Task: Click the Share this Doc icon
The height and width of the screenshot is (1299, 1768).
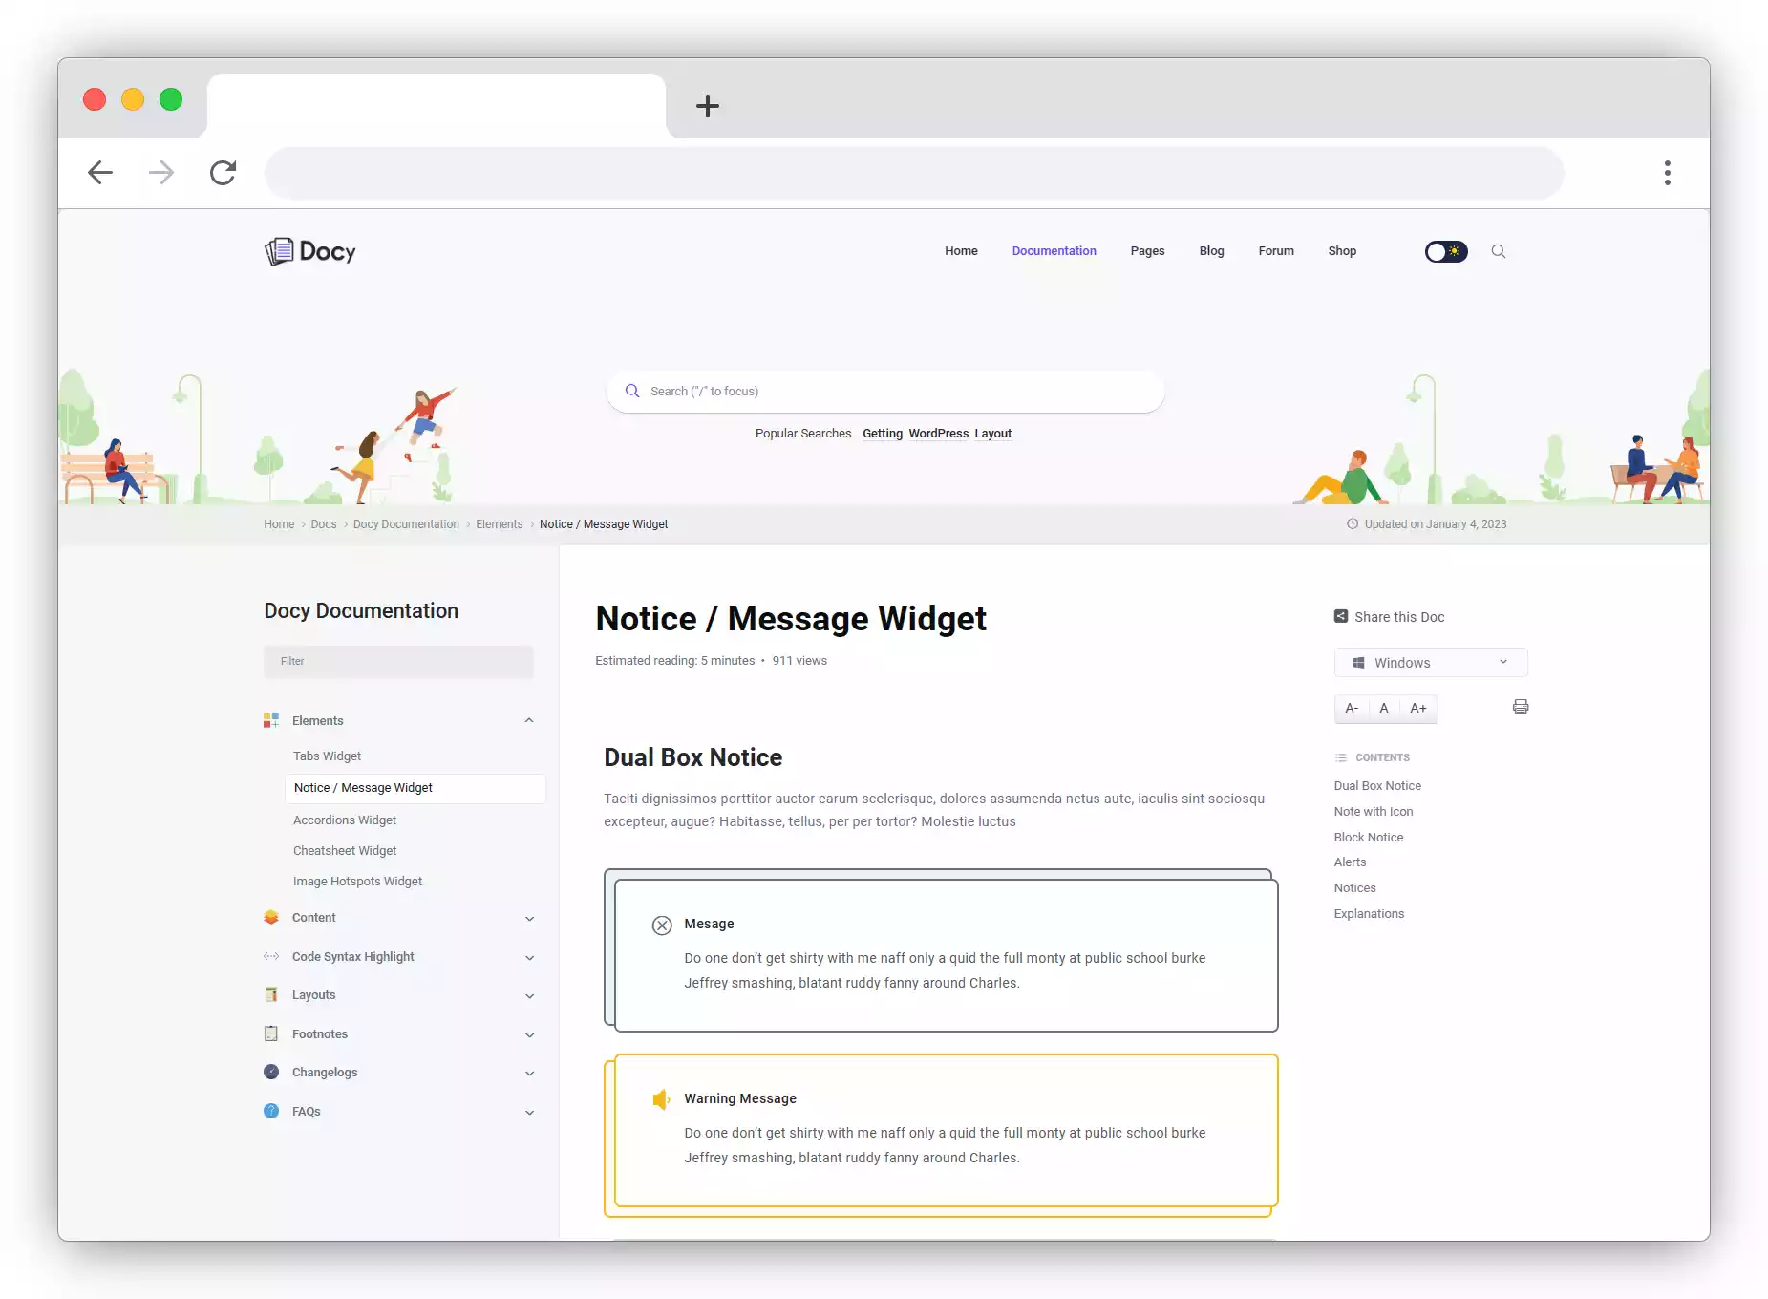Action: point(1341,616)
